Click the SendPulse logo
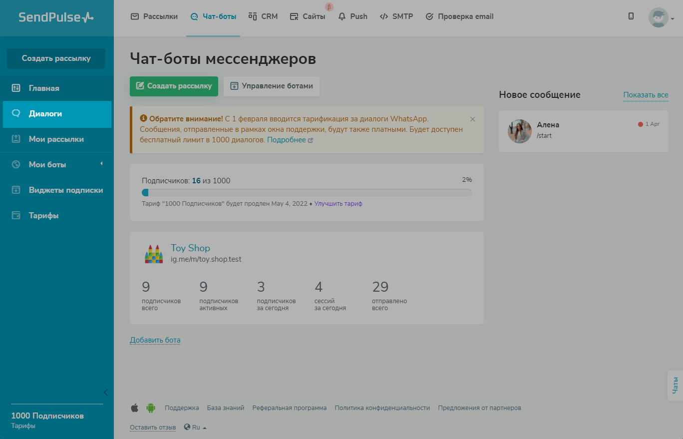Screen dimensions: 683x439 (56, 17)
